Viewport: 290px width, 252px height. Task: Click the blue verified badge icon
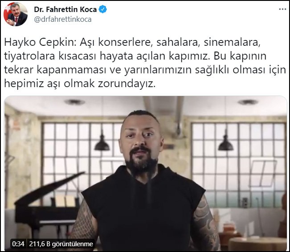102,9
